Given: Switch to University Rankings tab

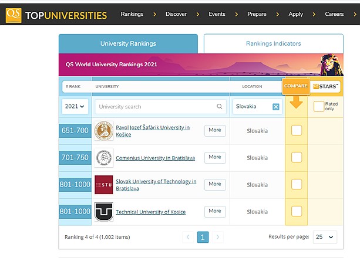Looking at the screenshot, I should click(x=128, y=43).
